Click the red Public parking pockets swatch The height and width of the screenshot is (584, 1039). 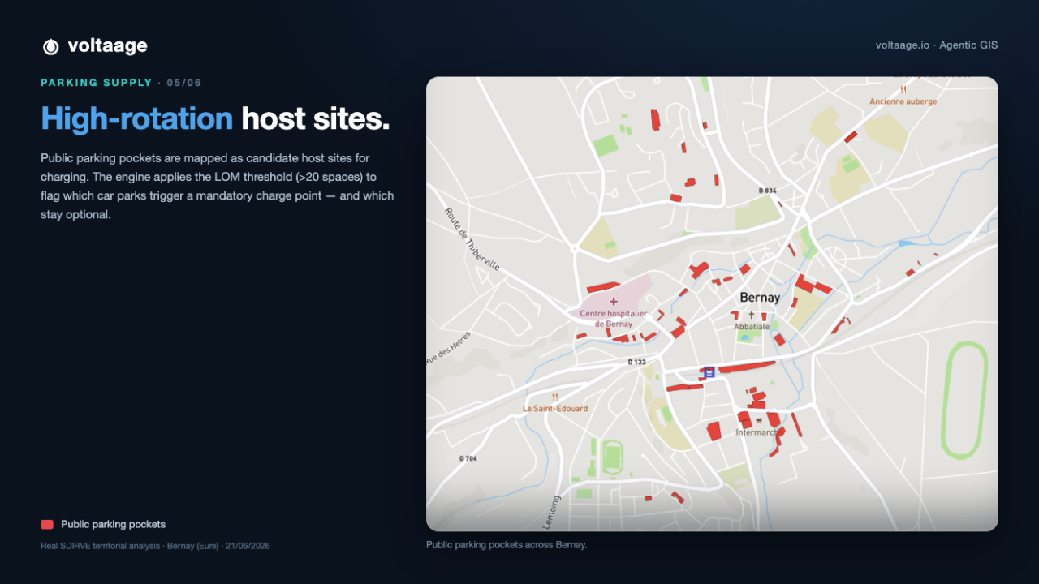(x=47, y=525)
